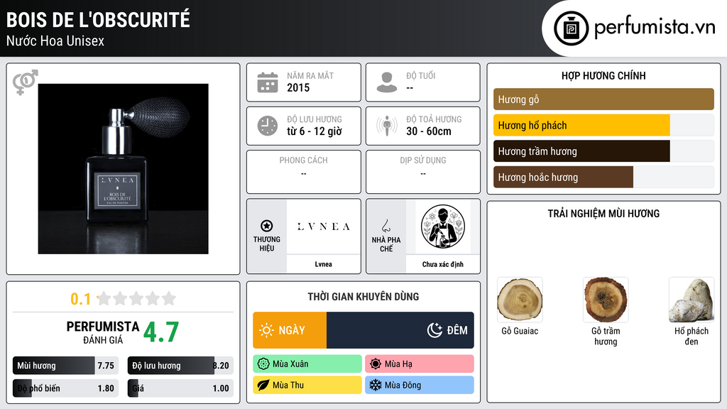The height and width of the screenshot is (409, 727).
Task: Click the green 4.7 Perfumista score
Action: [x=161, y=332]
